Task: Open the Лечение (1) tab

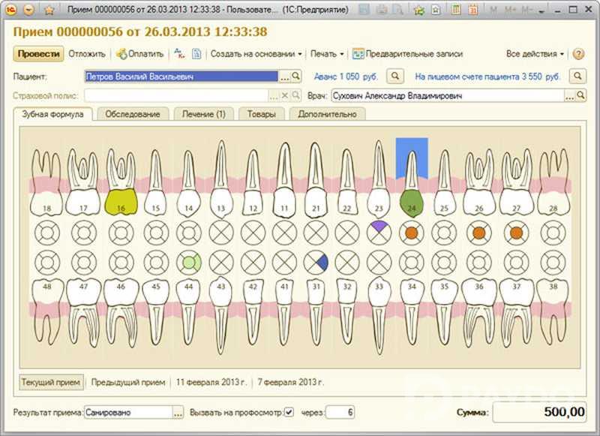Action: (x=204, y=114)
